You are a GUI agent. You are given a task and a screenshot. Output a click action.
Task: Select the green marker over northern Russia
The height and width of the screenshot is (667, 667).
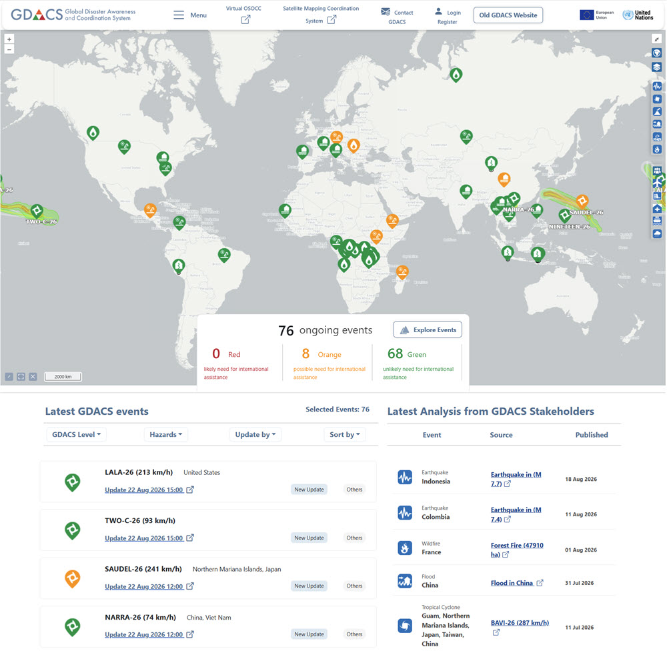coord(456,75)
